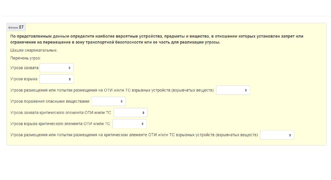The image size is (331, 180).
Task: Click label 'Угроза поражения опасными веществами'
Action: tap(50, 101)
